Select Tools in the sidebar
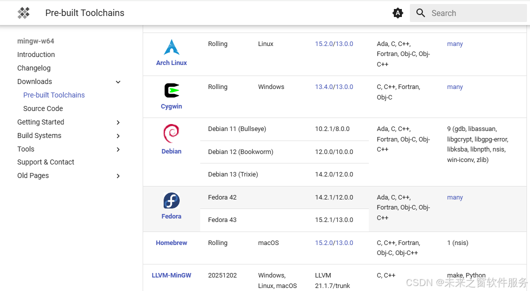Viewport: 530px width, 291px height. tap(26, 149)
